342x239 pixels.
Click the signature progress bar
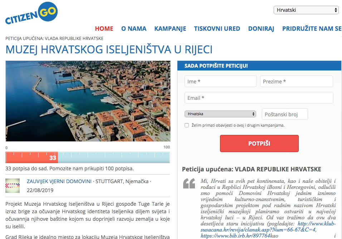click(88, 157)
